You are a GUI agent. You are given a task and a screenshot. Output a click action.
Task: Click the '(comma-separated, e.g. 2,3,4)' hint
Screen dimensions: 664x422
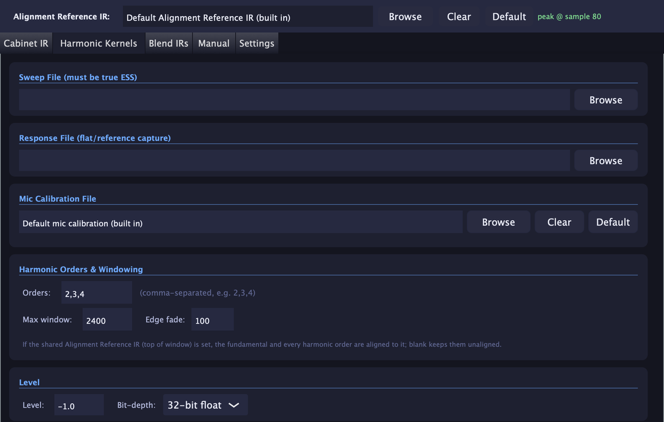[x=198, y=293]
